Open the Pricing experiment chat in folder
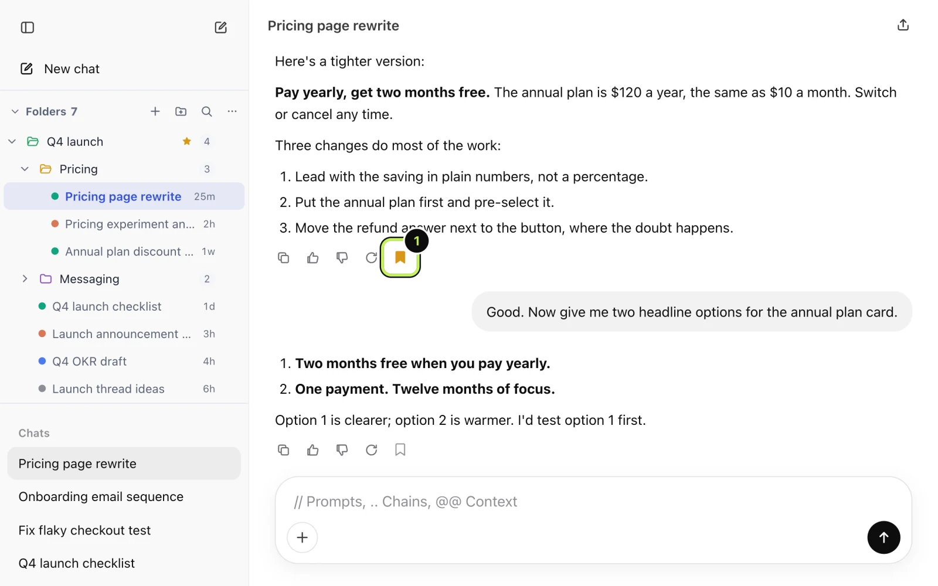The width and height of the screenshot is (938, 586). pyautogui.click(x=124, y=224)
